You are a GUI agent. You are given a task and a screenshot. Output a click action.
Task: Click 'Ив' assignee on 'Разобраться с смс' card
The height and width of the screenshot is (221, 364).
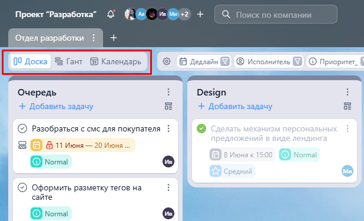coord(168,161)
